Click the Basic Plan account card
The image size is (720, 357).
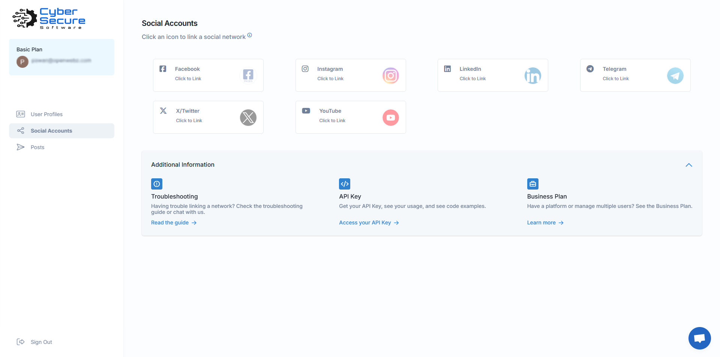61,57
